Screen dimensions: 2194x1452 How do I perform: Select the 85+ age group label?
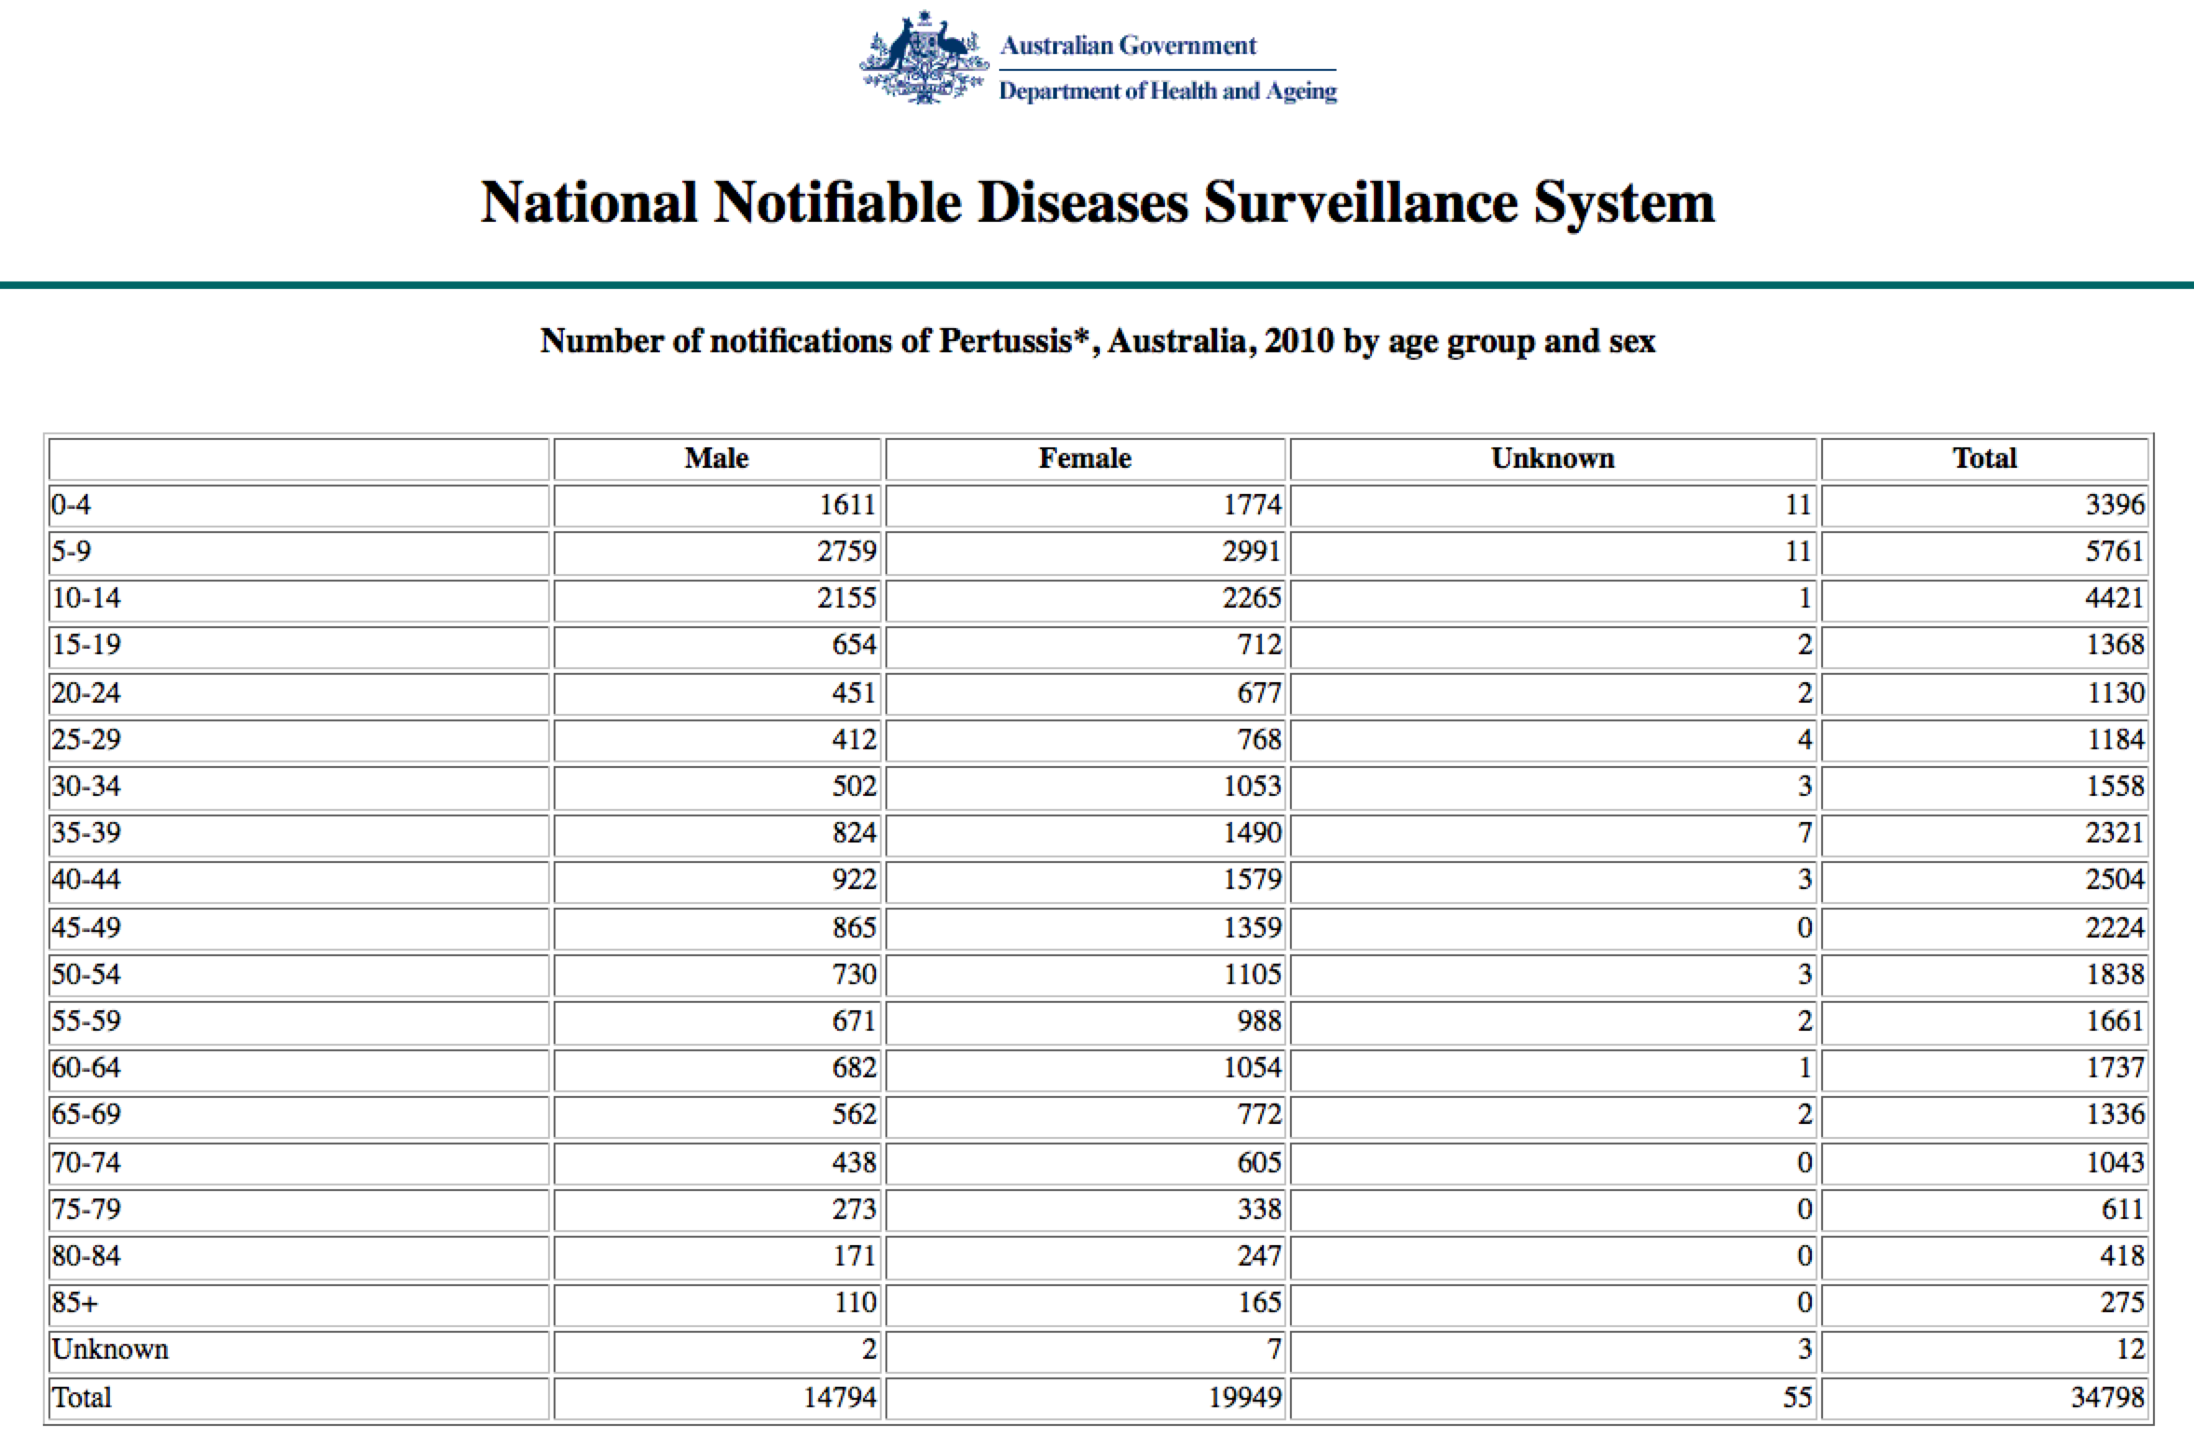(x=75, y=1303)
